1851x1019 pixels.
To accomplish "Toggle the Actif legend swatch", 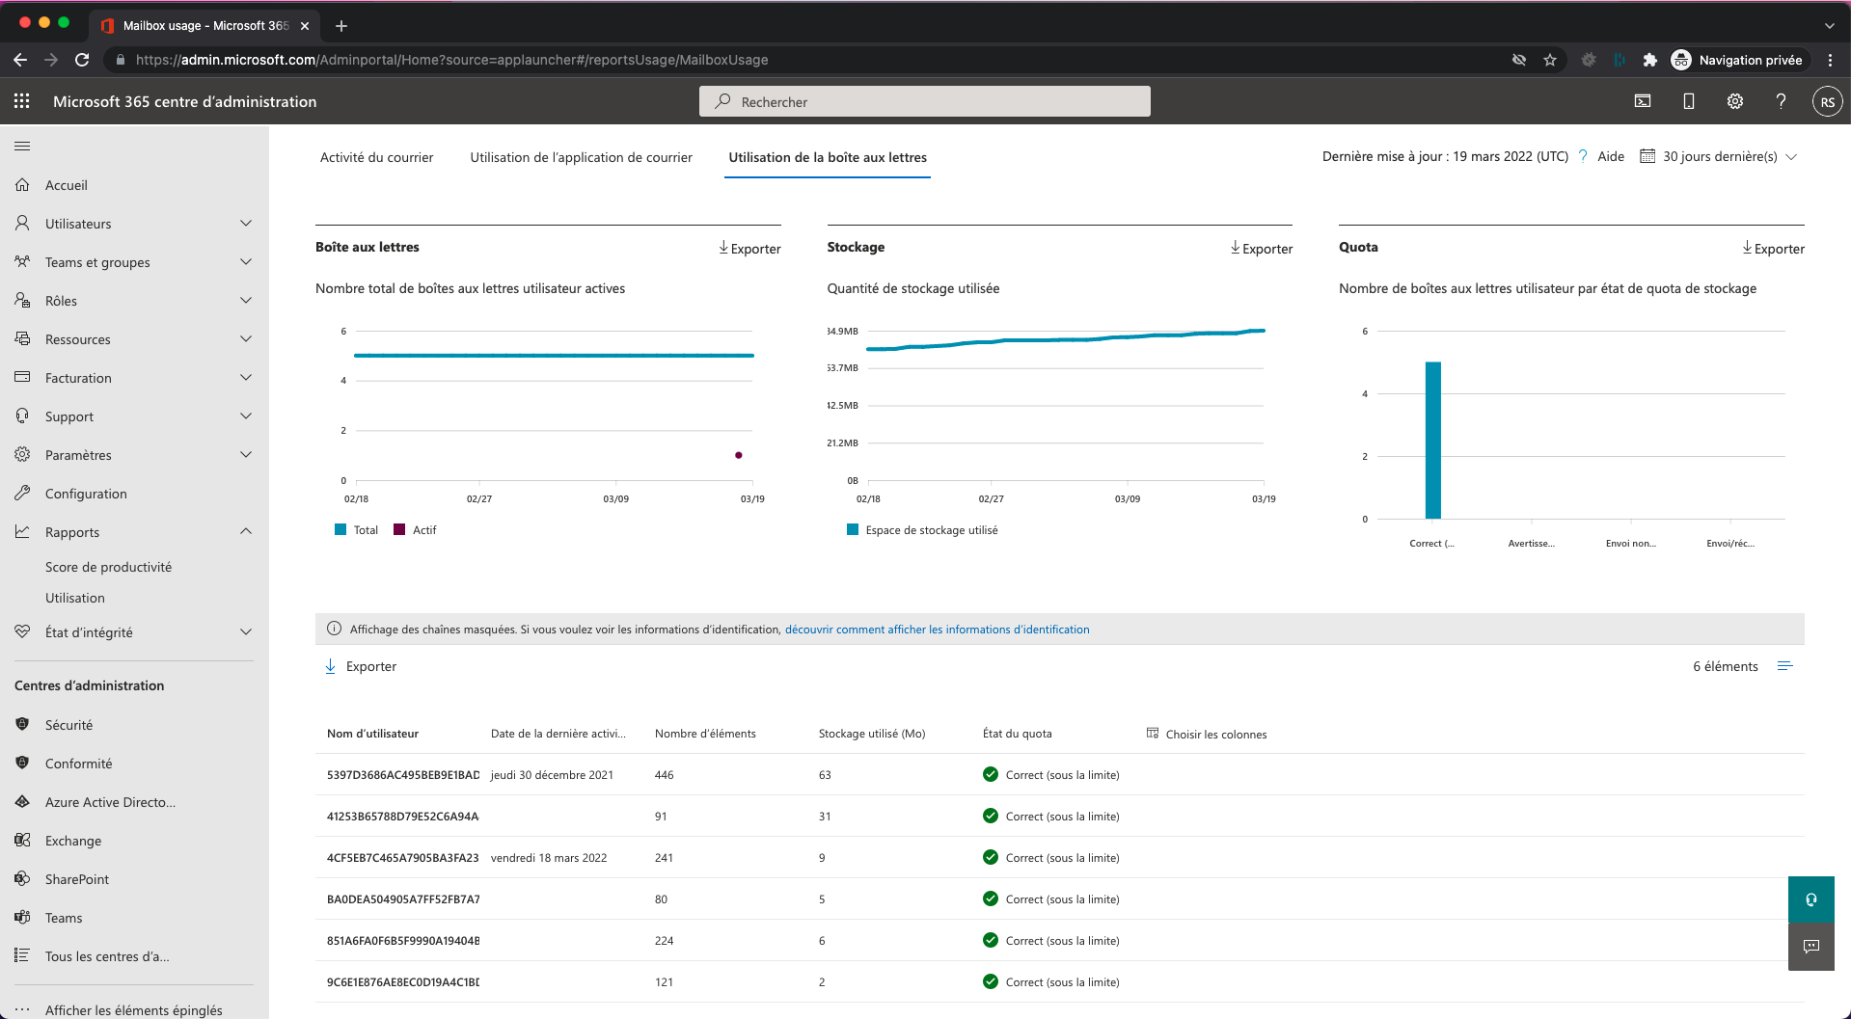I will [x=399, y=529].
